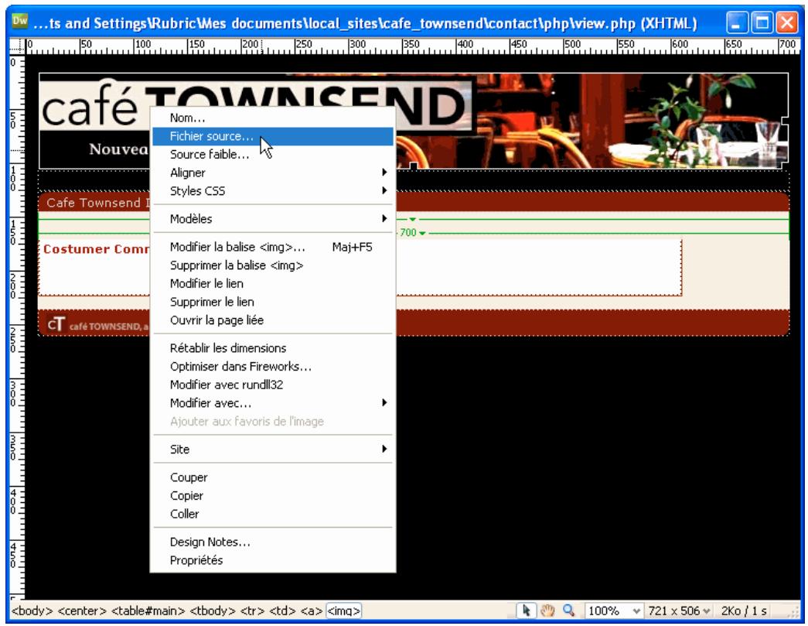Select the <img> tag in tag selector
Screen dimensions: 808x626
pyautogui.click(x=344, y=611)
